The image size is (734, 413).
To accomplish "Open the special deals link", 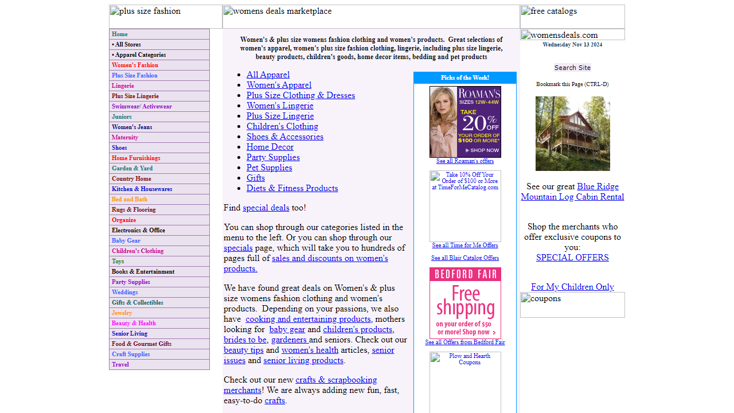I will point(266,208).
